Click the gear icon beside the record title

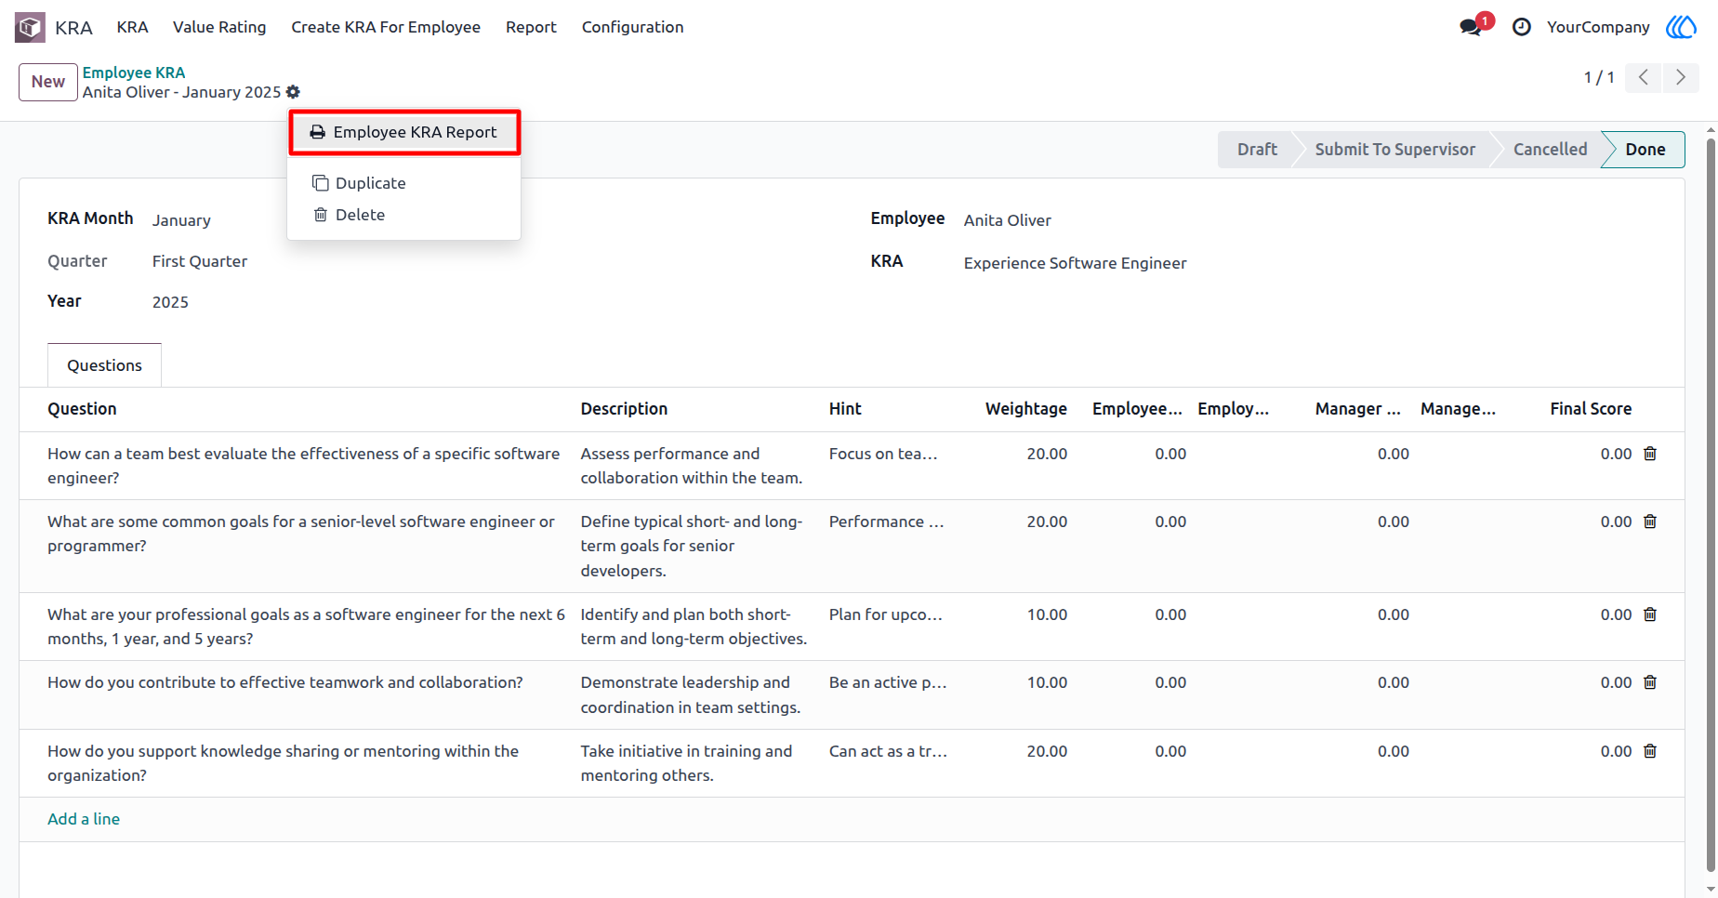[293, 92]
